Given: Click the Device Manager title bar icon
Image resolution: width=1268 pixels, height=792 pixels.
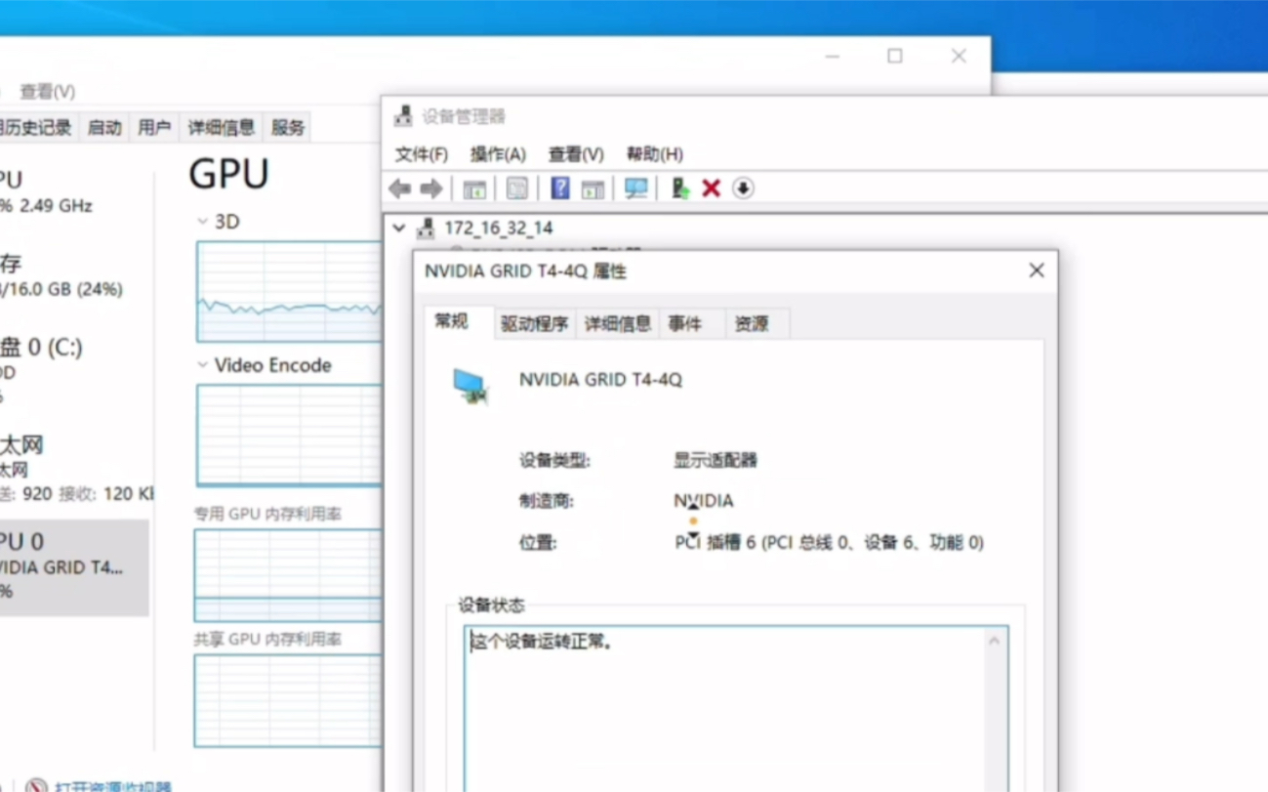Looking at the screenshot, I should tap(402, 116).
